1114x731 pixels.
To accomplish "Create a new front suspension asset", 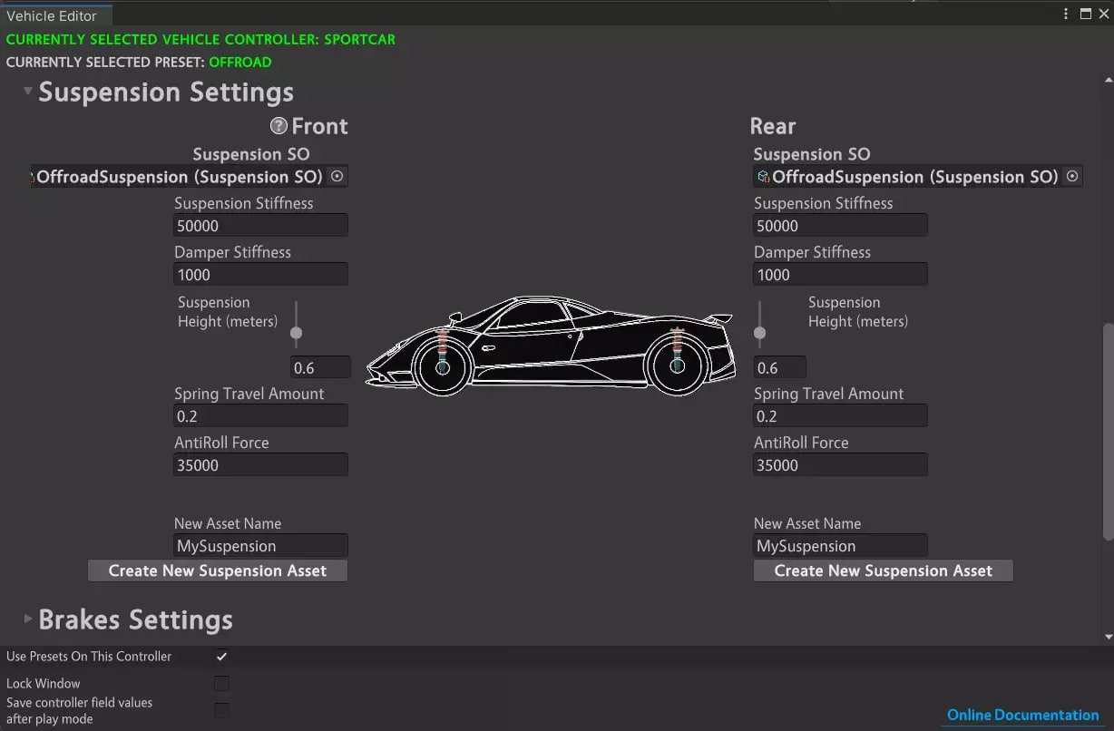I will pos(217,570).
